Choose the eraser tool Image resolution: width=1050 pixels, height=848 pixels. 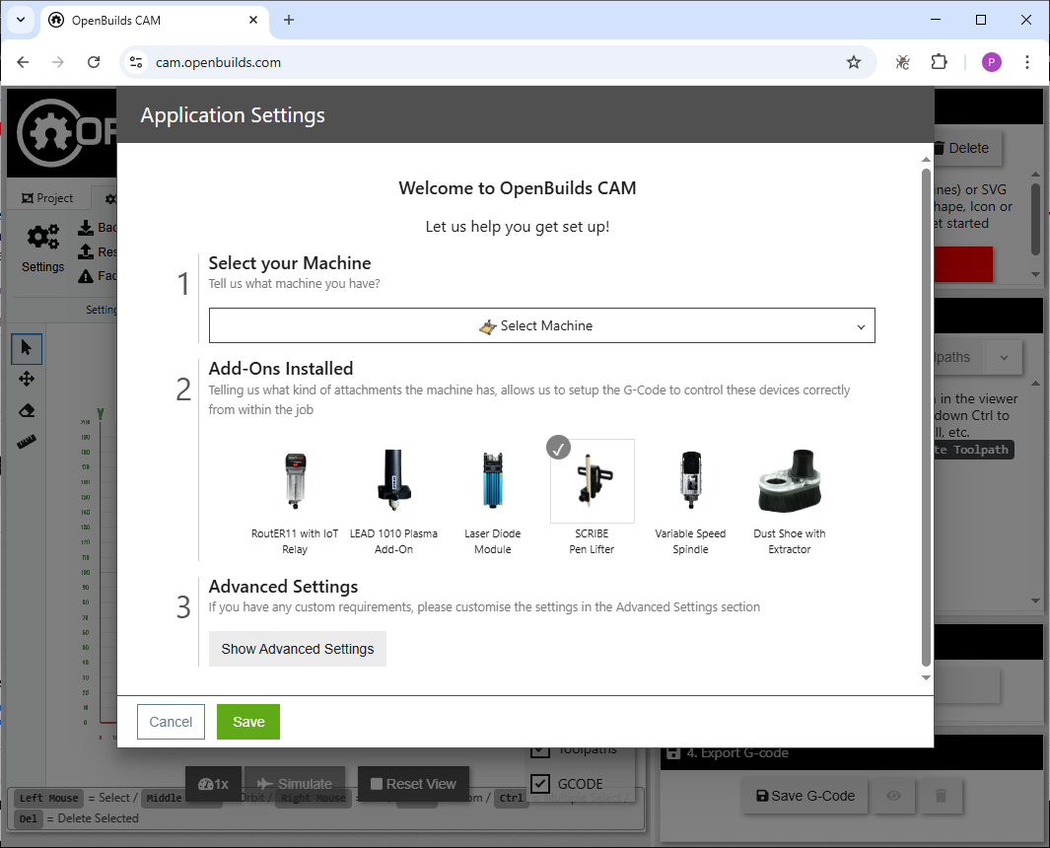(27, 410)
